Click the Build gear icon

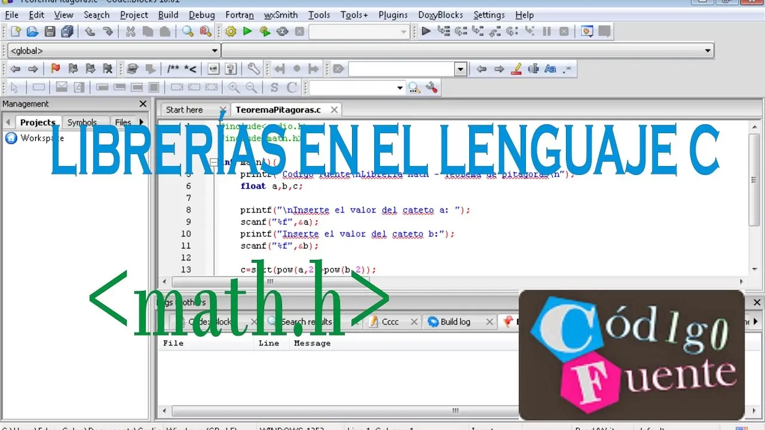click(x=231, y=32)
